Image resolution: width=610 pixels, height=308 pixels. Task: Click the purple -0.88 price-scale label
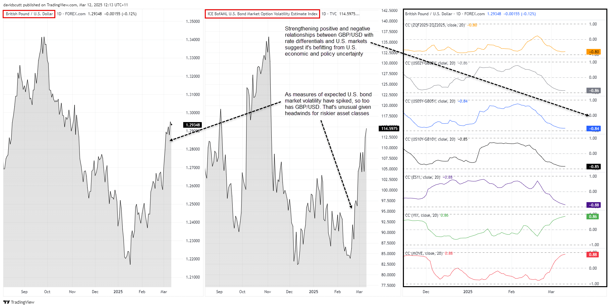(x=593, y=205)
